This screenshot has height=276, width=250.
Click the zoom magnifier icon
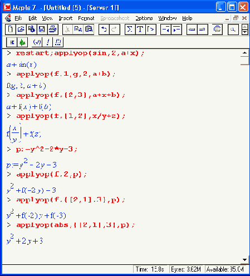[233, 29]
